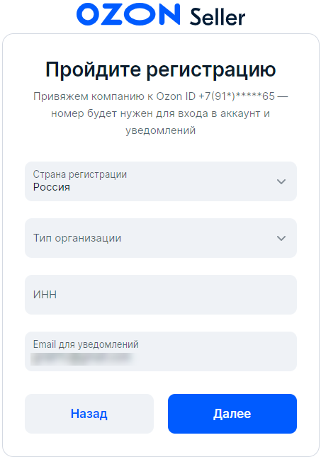This screenshot has height=457, width=321.
Task: Click the Пройдите регистрацию heading
Action: coord(161,70)
